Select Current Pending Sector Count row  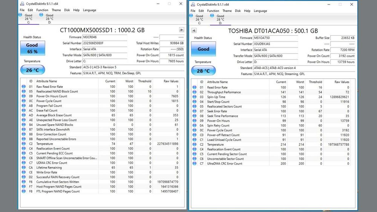(x=271, y=154)
